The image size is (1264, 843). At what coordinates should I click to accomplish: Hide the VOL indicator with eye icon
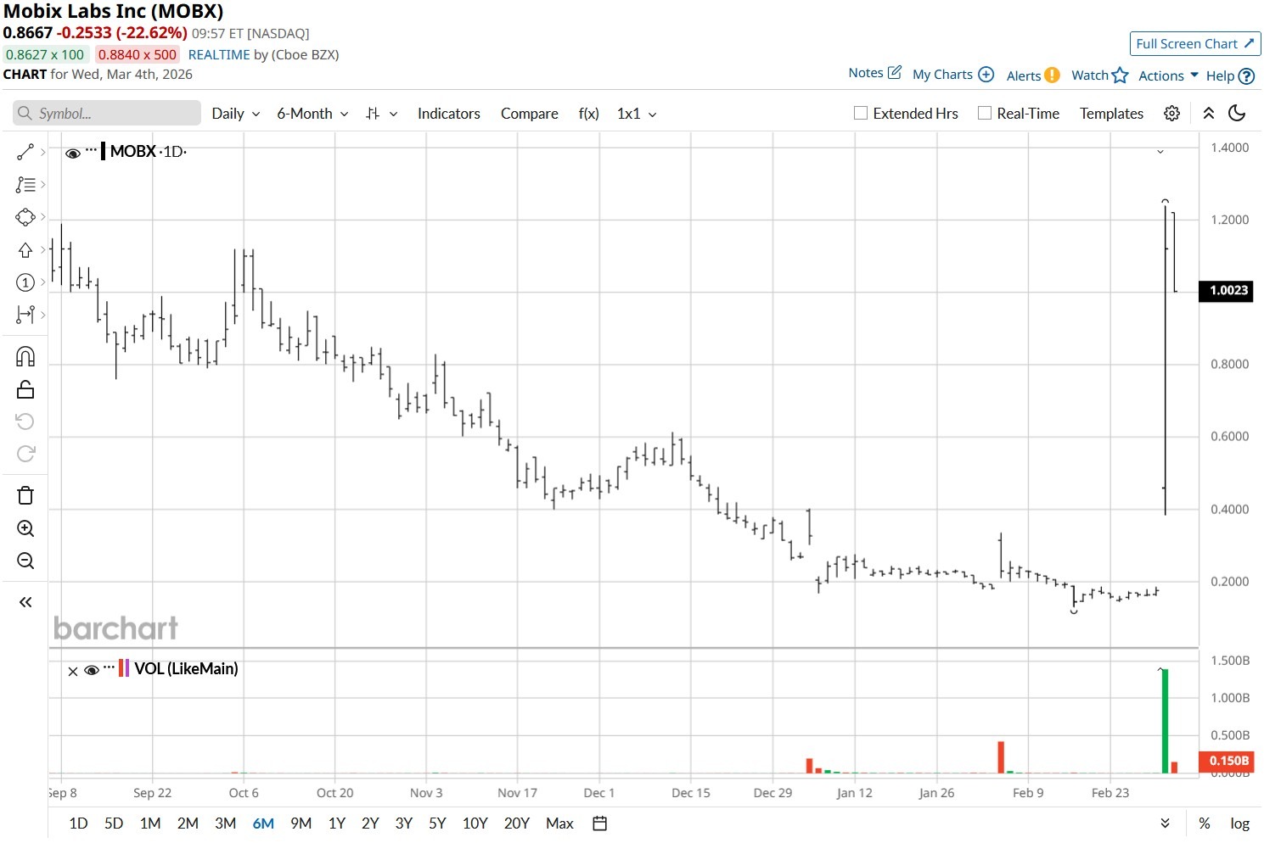[x=92, y=670]
